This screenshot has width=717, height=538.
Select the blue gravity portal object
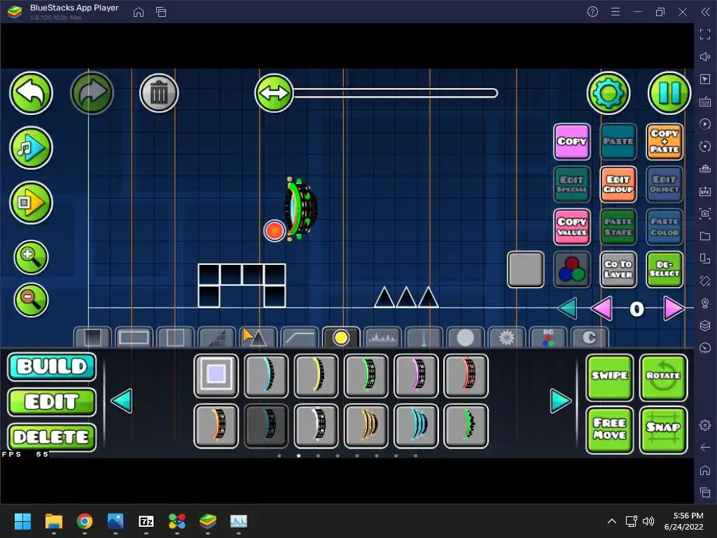(266, 375)
